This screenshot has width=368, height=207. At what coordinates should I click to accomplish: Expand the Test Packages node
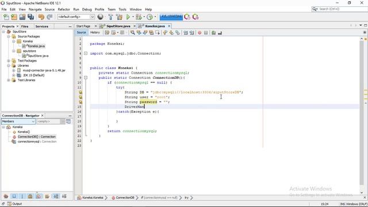click(9, 60)
